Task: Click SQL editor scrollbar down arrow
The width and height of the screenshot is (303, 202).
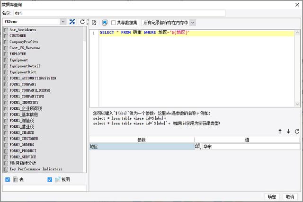Action: pyautogui.click(x=297, y=104)
